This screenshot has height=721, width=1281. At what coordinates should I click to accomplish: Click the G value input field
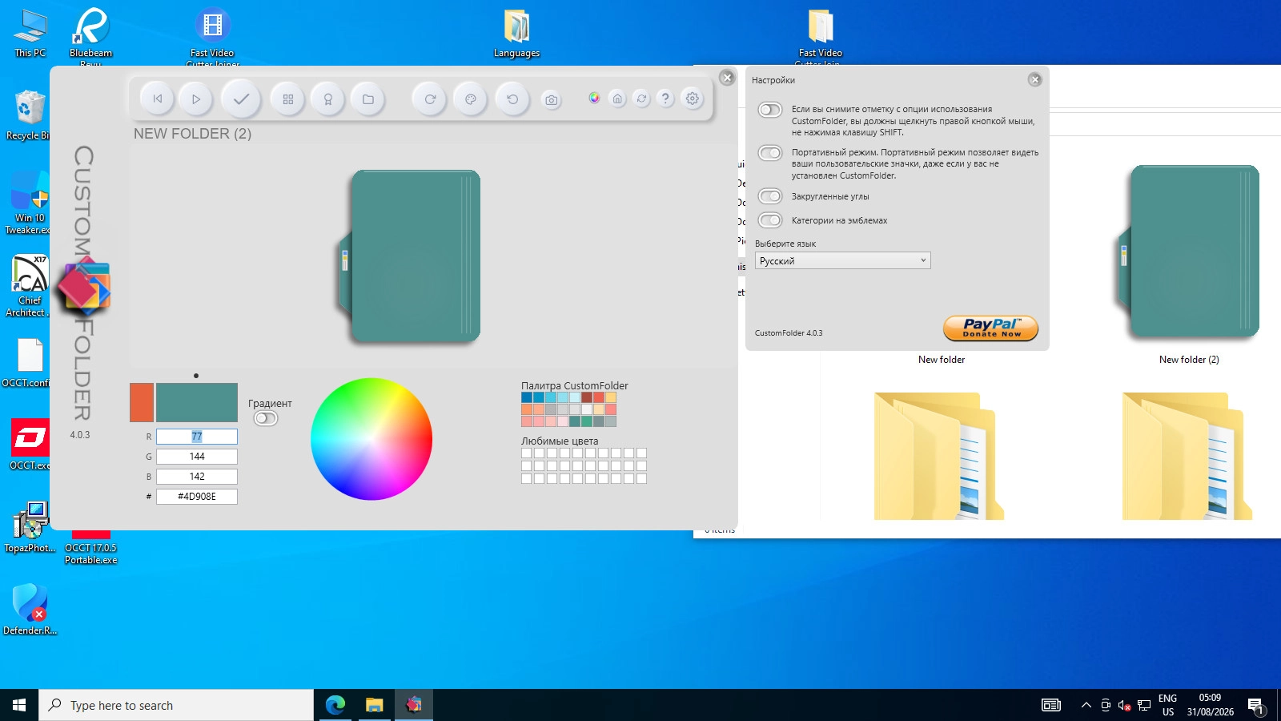197,457
